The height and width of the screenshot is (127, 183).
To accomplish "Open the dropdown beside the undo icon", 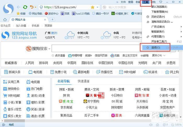I will point(36,7).
